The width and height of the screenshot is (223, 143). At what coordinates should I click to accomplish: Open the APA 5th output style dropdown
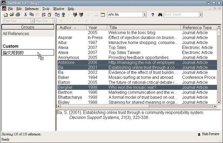click(x=145, y=14)
